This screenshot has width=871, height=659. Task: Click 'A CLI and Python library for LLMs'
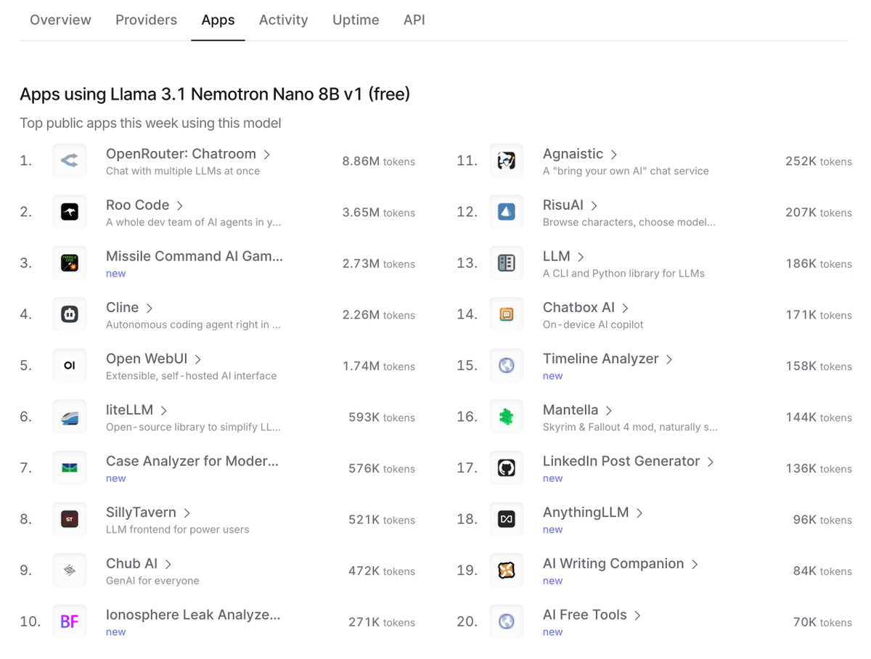point(623,274)
